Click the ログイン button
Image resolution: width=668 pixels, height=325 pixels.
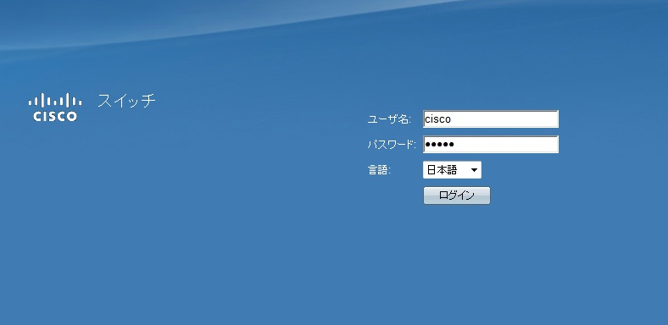click(457, 196)
